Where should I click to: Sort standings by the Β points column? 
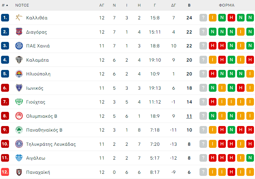click(189, 5)
